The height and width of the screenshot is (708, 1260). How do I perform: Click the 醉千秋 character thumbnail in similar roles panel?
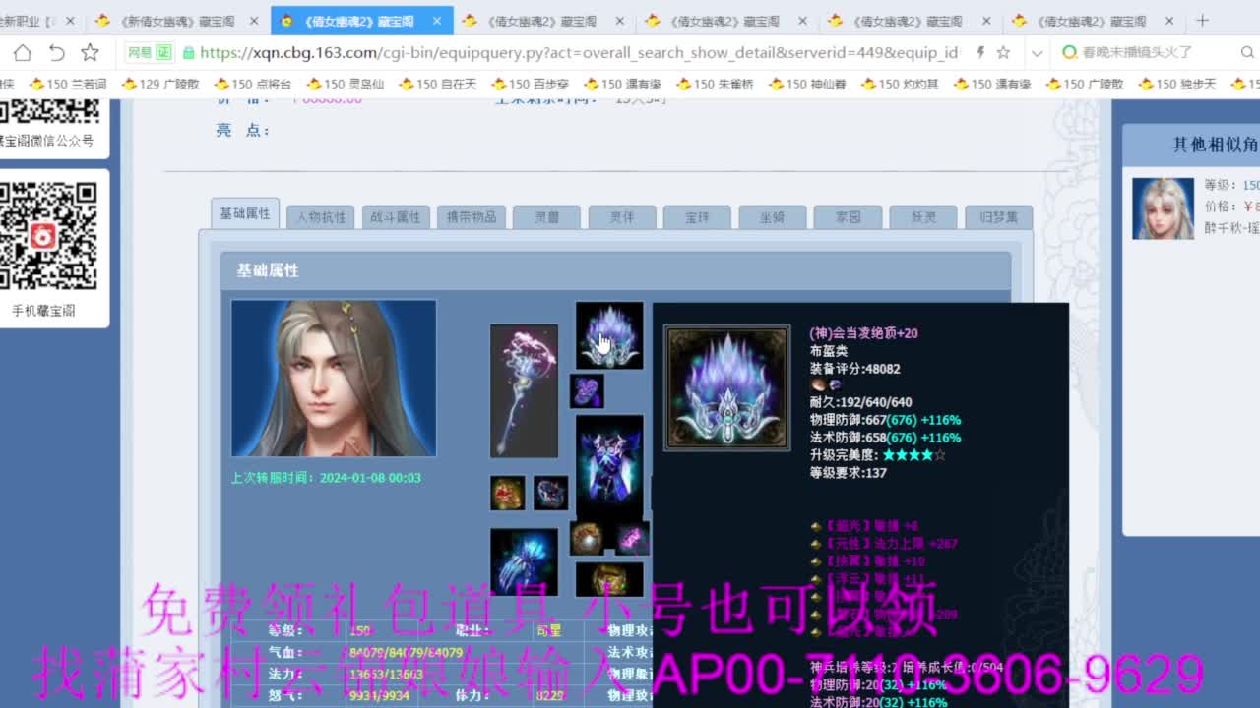(x=1163, y=208)
